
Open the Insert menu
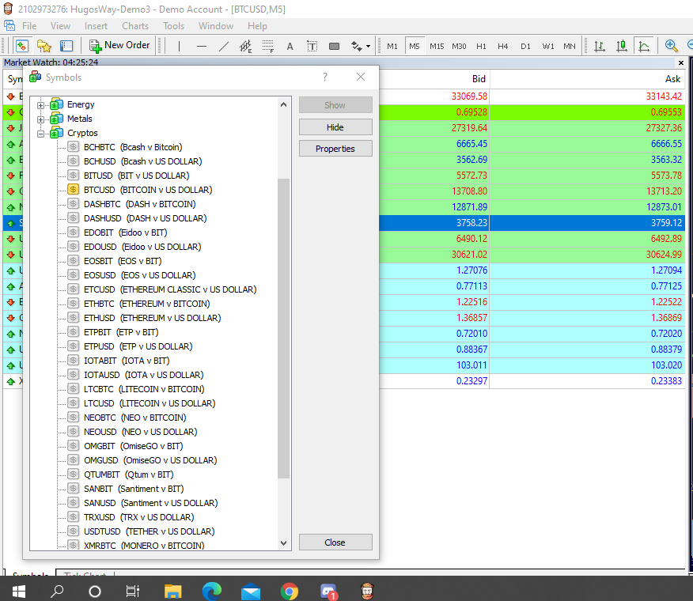(x=96, y=26)
